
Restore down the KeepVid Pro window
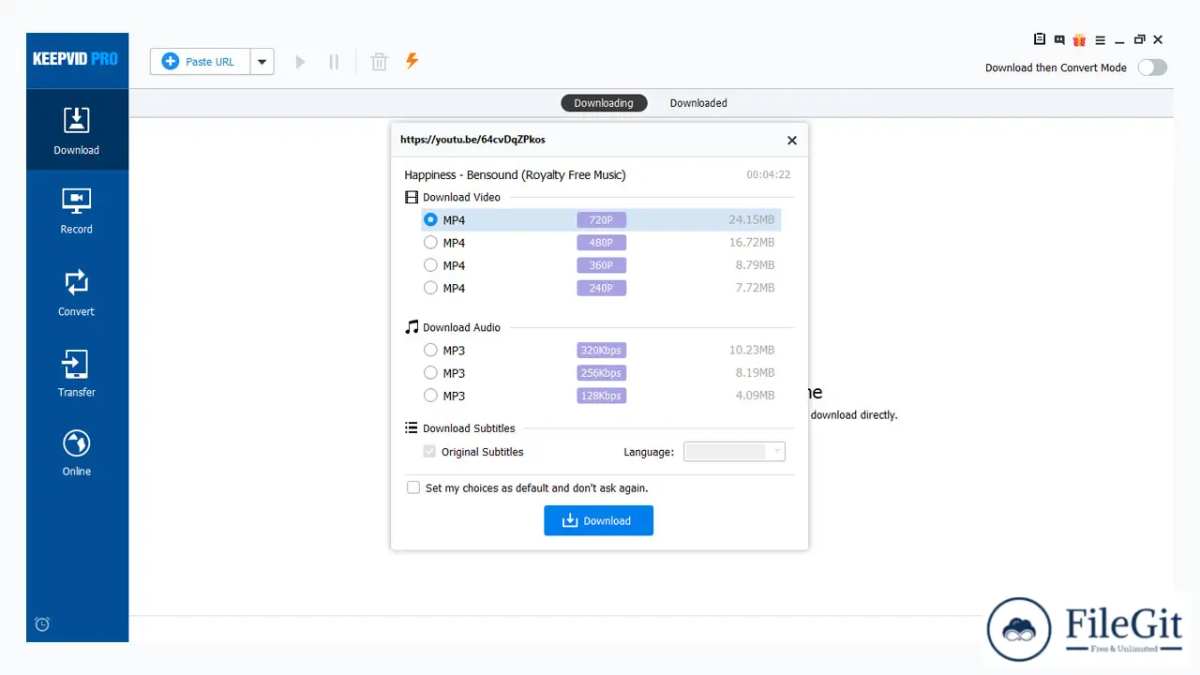click(1139, 39)
